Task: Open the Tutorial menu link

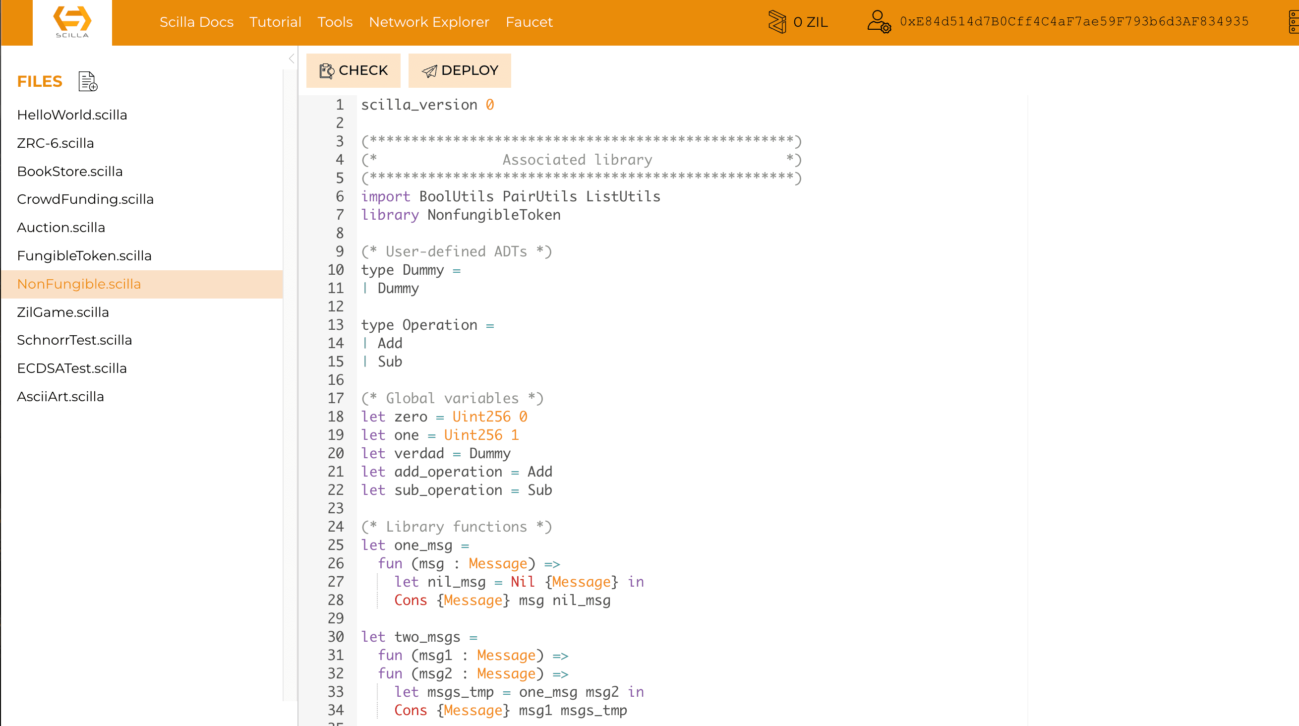Action: pyautogui.click(x=275, y=22)
